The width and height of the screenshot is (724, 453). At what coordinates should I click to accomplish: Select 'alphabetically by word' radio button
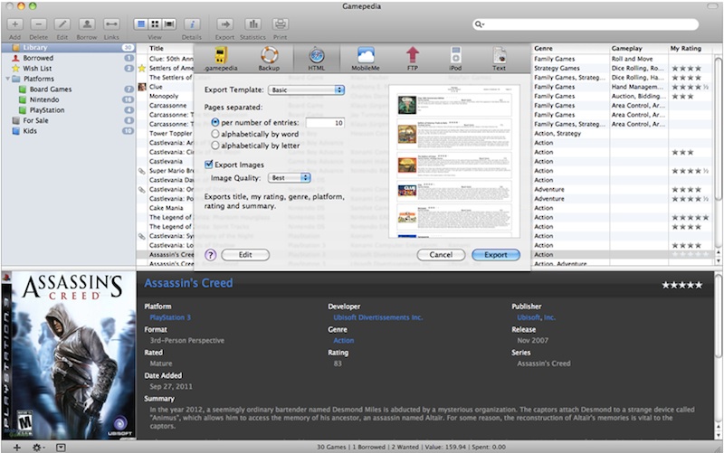click(214, 133)
